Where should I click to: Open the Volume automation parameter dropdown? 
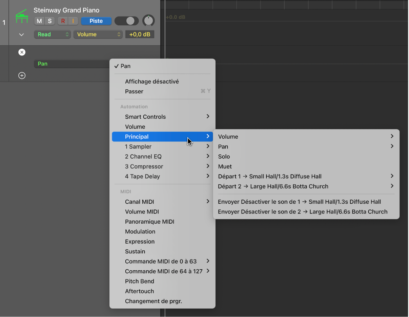click(98, 35)
